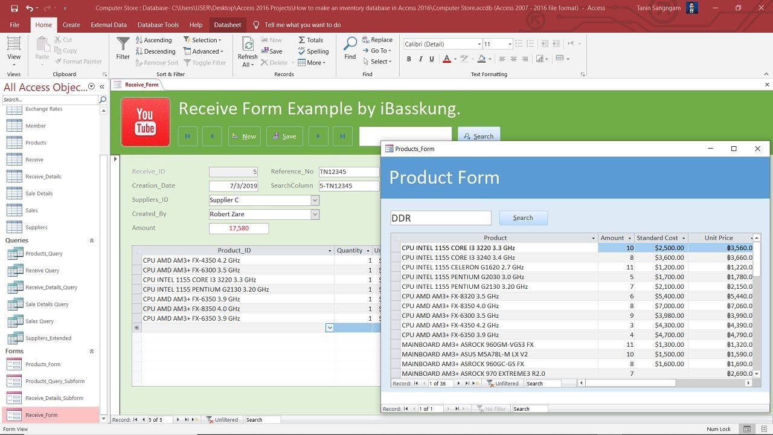
Task: Toggle the Filter on/off with Toggle Filter
Action: (x=205, y=63)
